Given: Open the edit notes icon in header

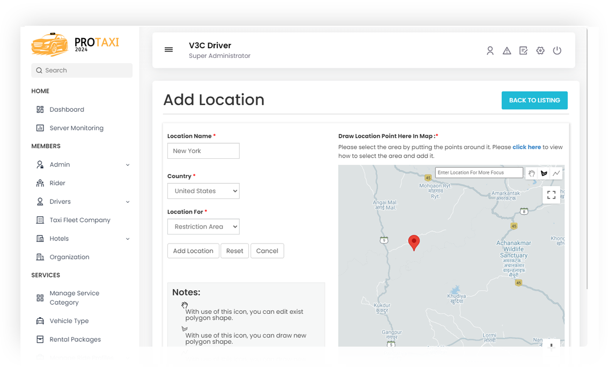Looking at the screenshot, I should (524, 50).
